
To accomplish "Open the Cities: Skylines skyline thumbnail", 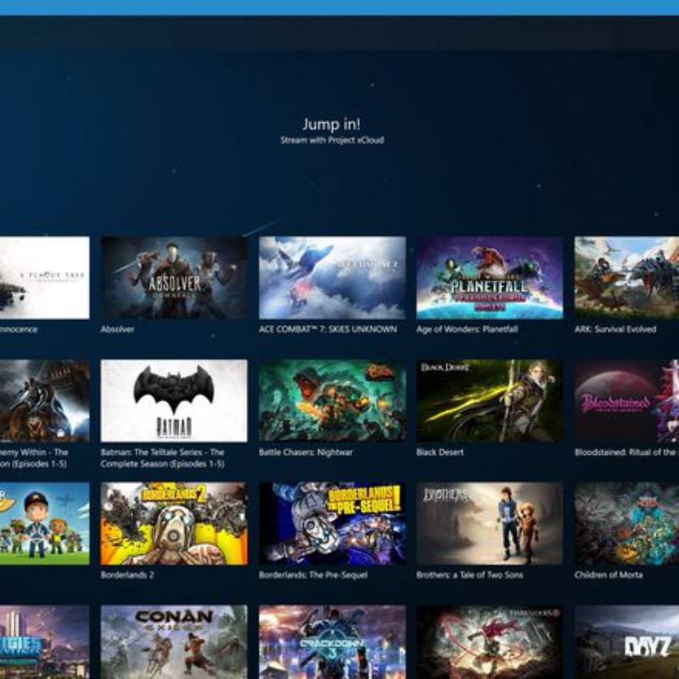I will 45,643.
